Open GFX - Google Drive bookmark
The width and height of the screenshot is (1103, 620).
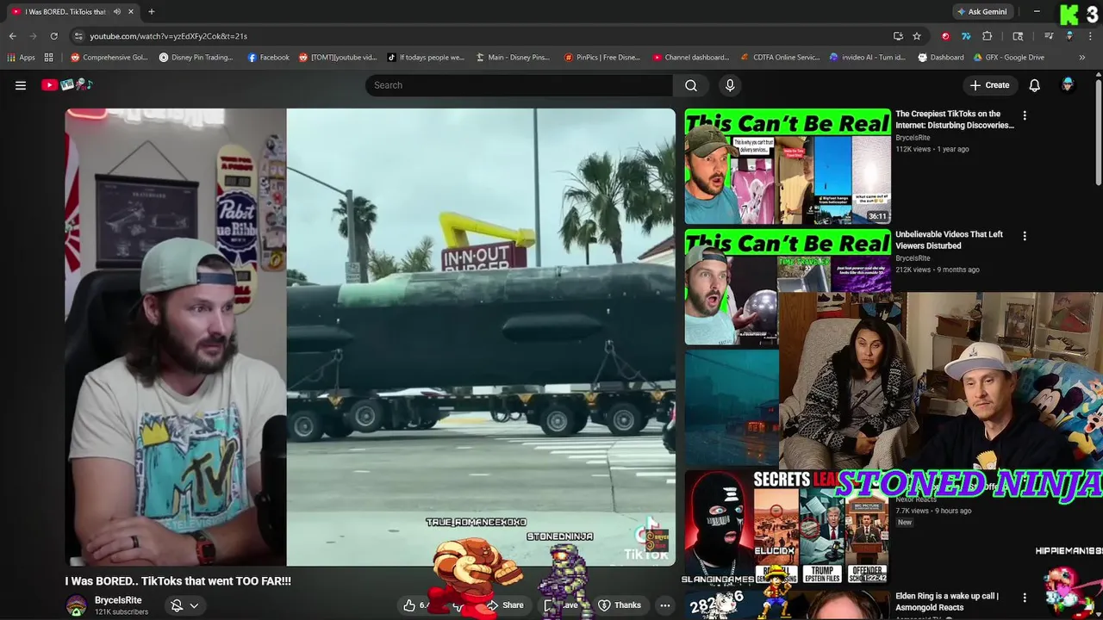(1009, 58)
